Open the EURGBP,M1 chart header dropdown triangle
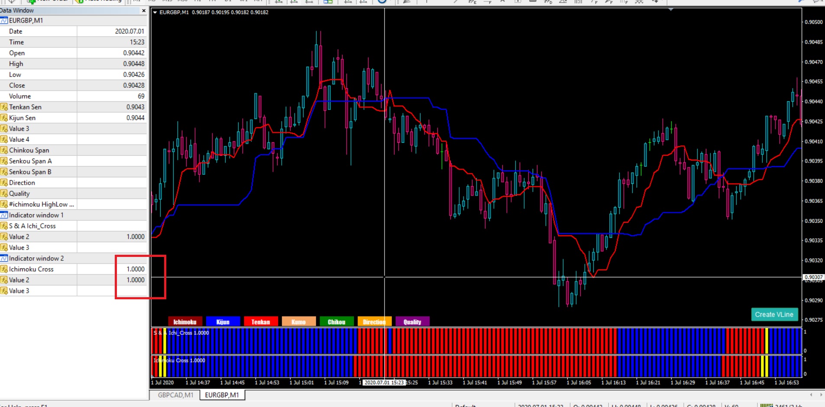 155,12
